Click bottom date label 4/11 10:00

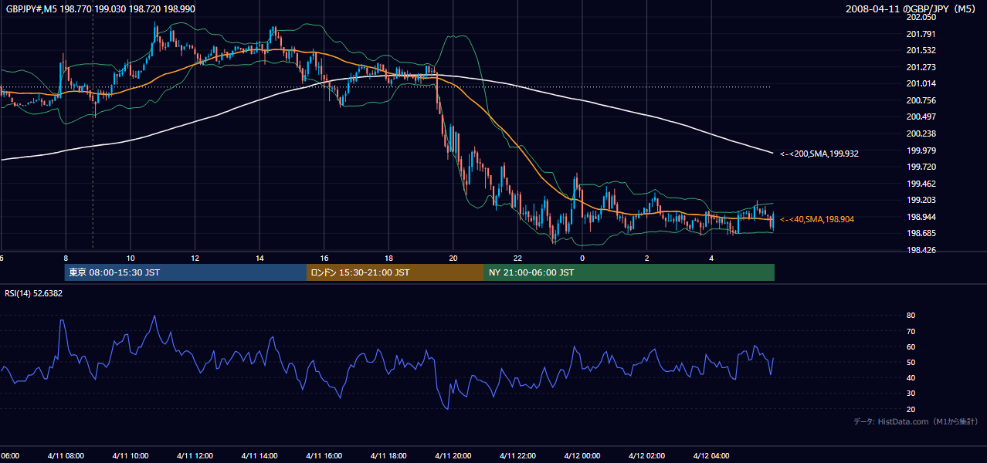pos(130,455)
